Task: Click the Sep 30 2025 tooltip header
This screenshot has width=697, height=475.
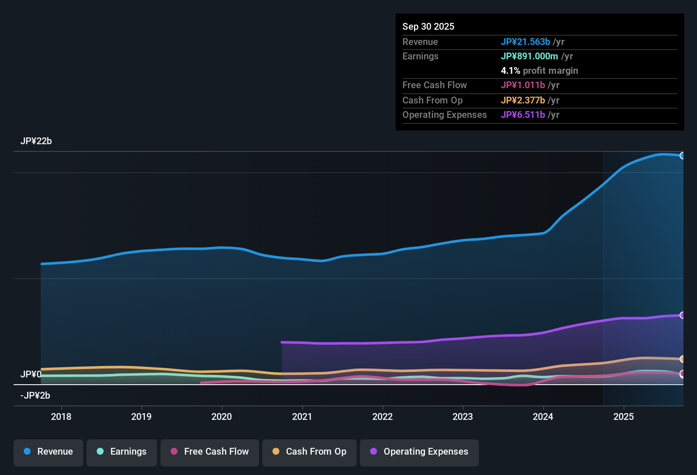Action: [428, 26]
